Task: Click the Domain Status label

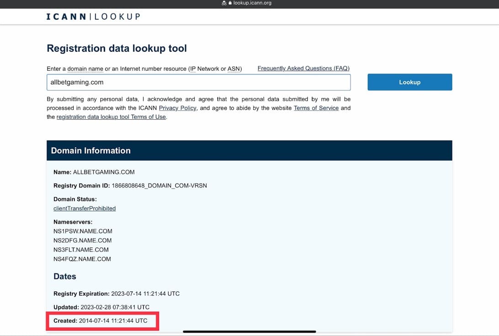Action: pos(75,199)
